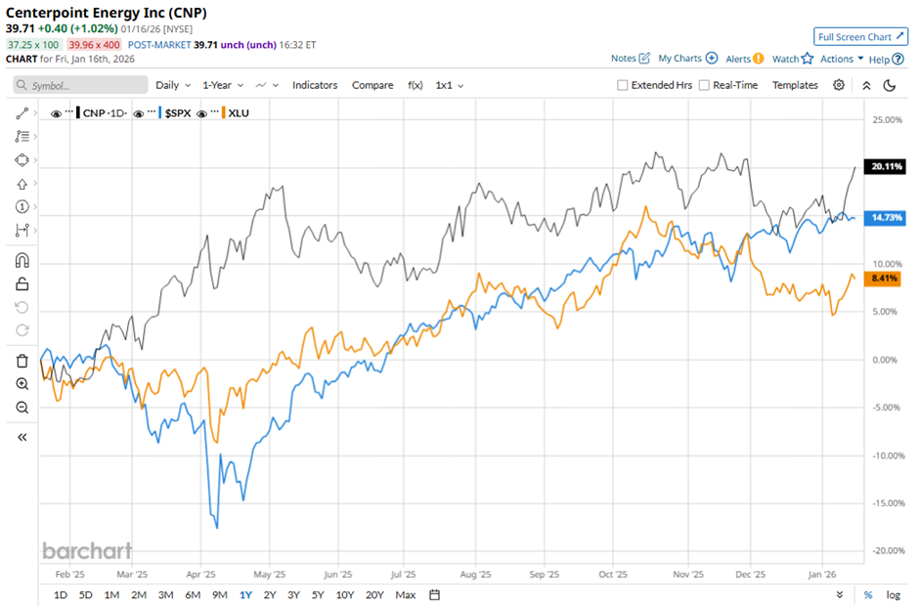Open Help
This screenshot has height=609, width=919.
coord(886,60)
